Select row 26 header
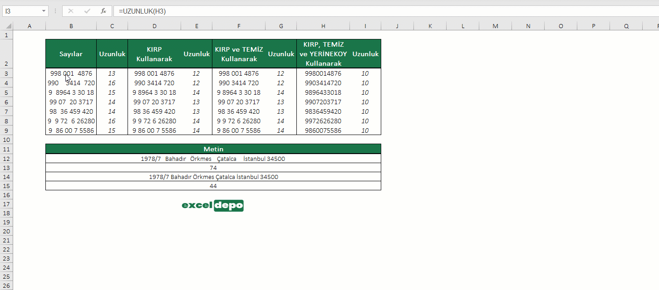Image resolution: width=659 pixels, height=290 pixels. (6, 285)
